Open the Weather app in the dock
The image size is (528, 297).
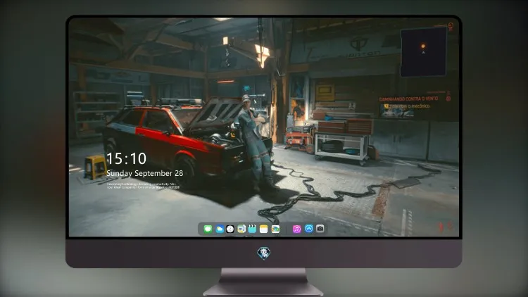(x=219, y=229)
